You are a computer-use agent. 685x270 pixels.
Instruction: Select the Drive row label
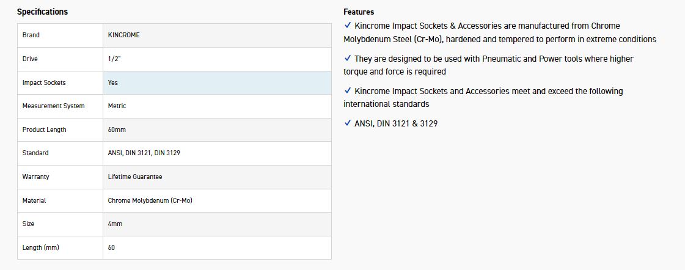pos(30,59)
